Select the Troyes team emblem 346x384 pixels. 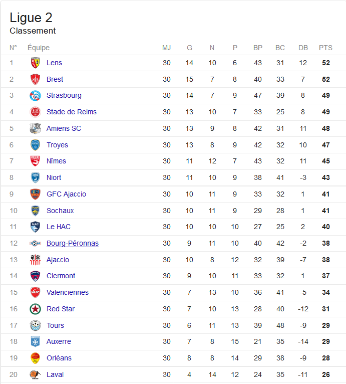point(35,145)
